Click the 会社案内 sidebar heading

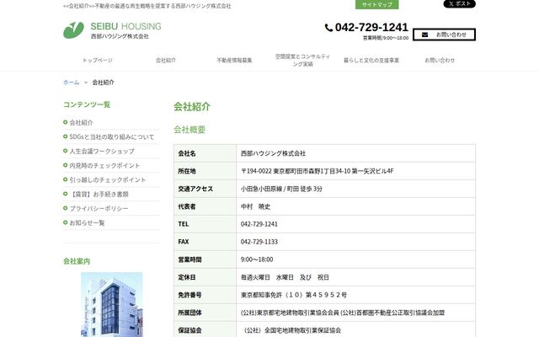coord(77,261)
